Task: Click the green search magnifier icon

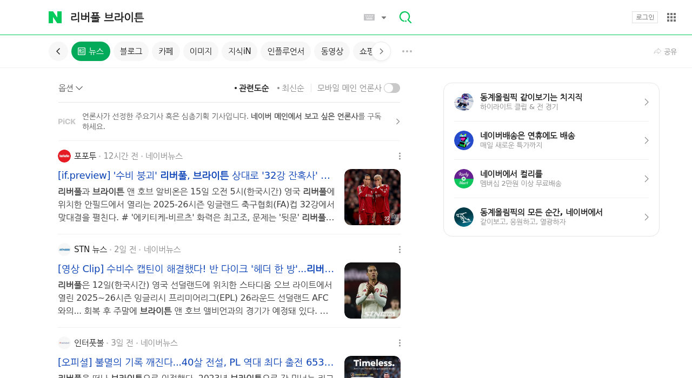Action: click(405, 17)
